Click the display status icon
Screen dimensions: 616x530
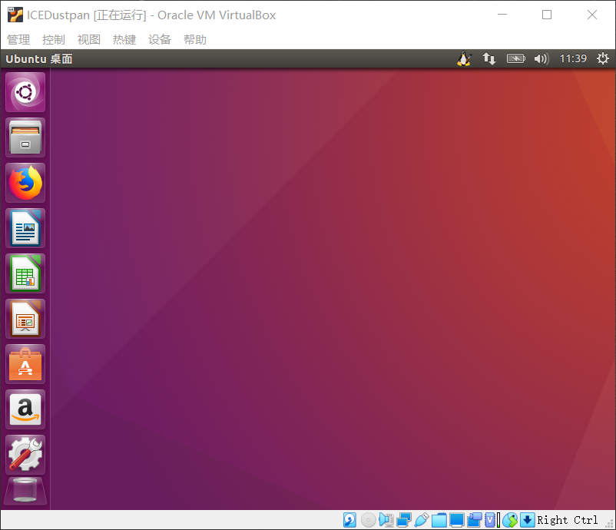click(457, 520)
